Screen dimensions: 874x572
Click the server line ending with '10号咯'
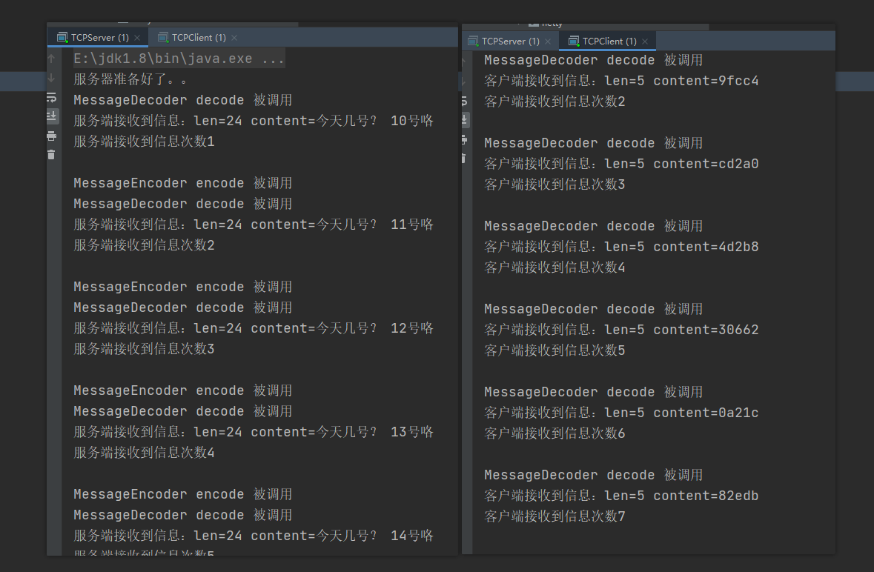(x=254, y=121)
